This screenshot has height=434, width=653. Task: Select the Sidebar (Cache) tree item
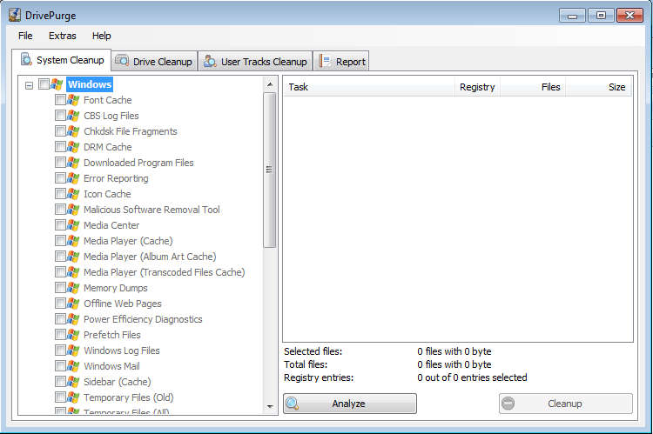click(118, 382)
